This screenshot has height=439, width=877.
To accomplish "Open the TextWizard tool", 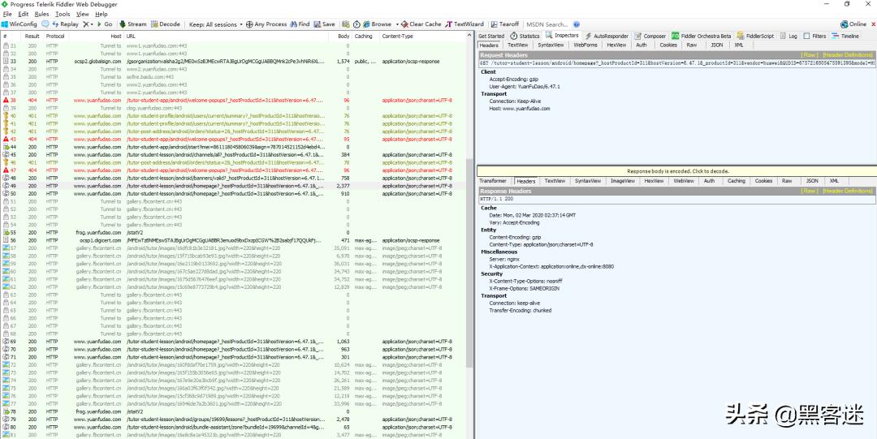I will click(464, 24).
